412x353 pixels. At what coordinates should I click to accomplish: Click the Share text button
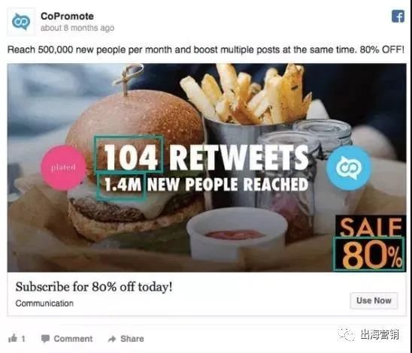tap(132, 339)
